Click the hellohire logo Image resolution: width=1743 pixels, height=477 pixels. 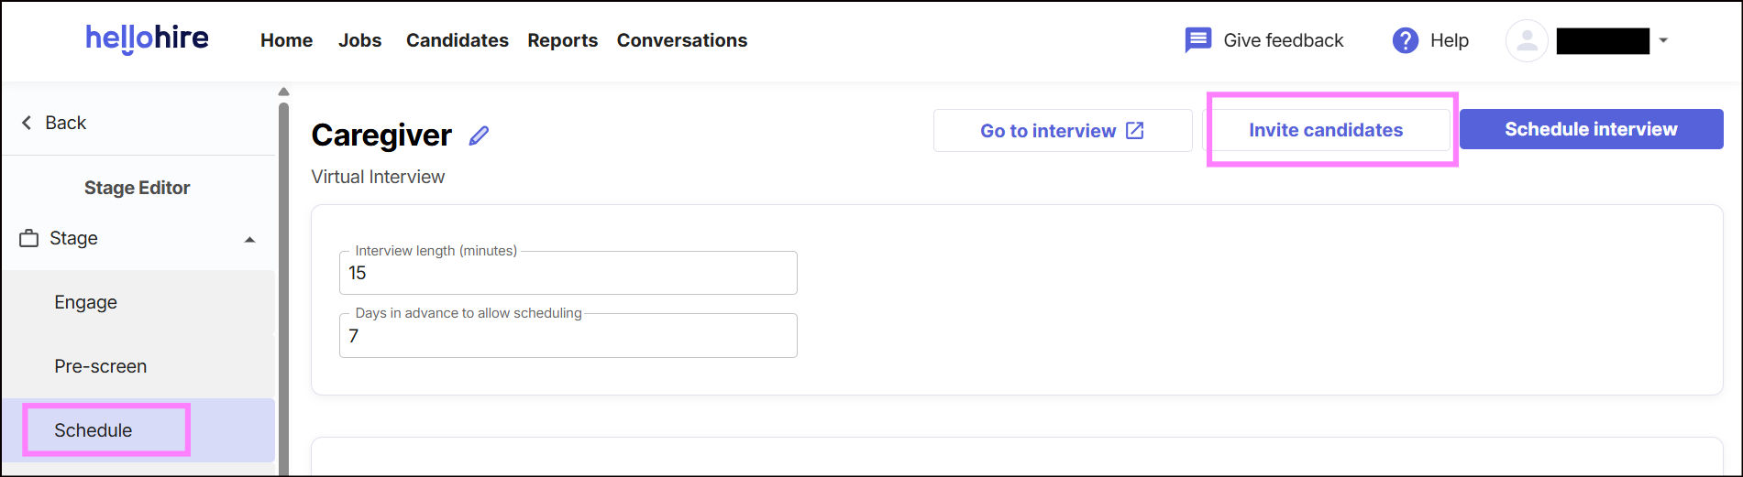click(147, 39)
